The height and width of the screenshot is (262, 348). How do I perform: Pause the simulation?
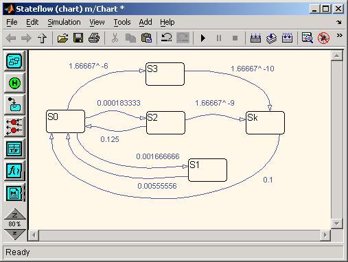[219, 38]
